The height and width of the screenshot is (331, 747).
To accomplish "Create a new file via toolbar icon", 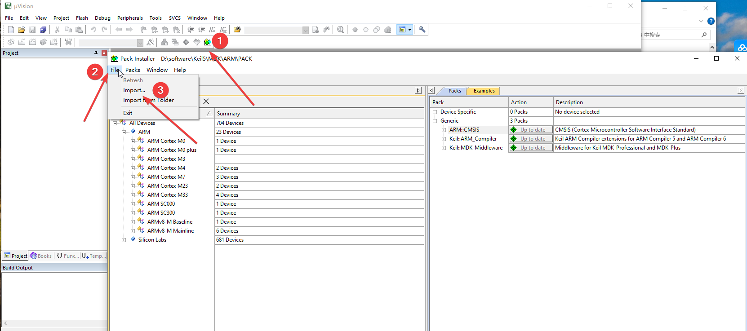I will tap(11, 30).
